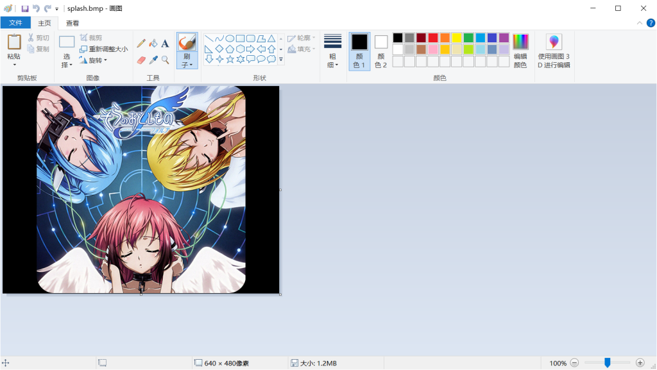657x370 pixels.
Task: Click the canvas anime image
Action: (141, 190)
